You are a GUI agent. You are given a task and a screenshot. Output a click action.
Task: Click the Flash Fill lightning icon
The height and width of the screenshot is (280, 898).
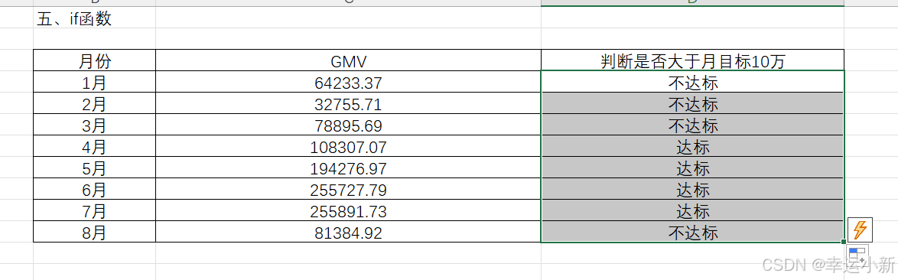[860, 230]
